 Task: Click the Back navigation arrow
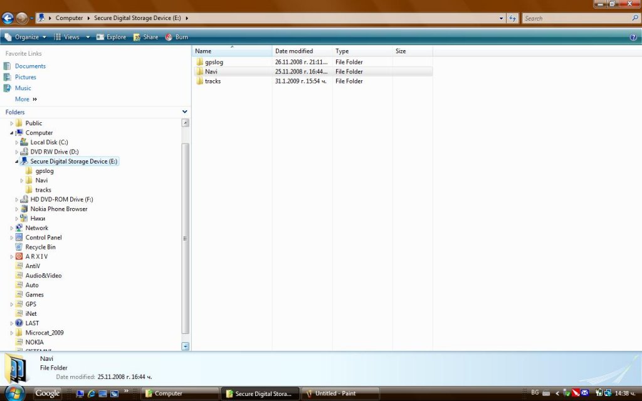coord(8,18)
